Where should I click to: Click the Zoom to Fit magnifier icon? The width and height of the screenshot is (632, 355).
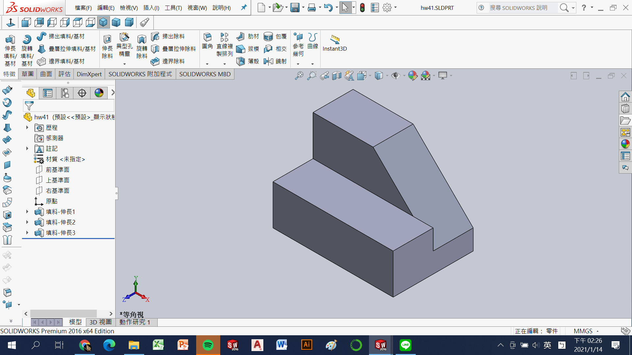[299, 76]
